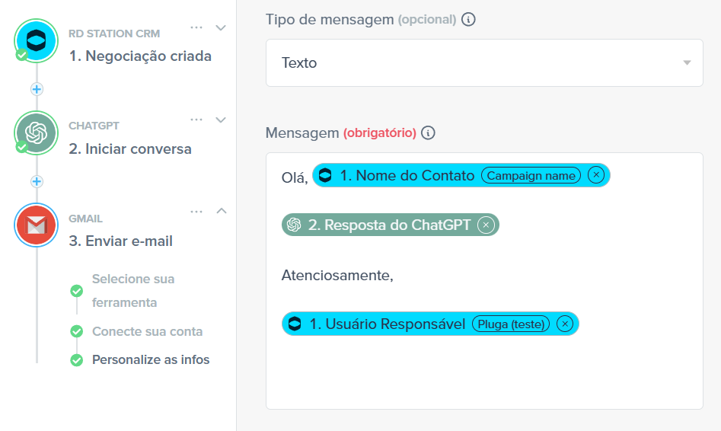This screenshot has width=721, height=431.
Task: Click the 3. Enviar e-mail step title
Action: (x=120, y=241)
